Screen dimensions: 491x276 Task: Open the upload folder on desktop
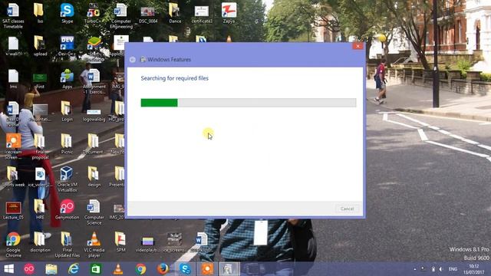coord(40,46)
